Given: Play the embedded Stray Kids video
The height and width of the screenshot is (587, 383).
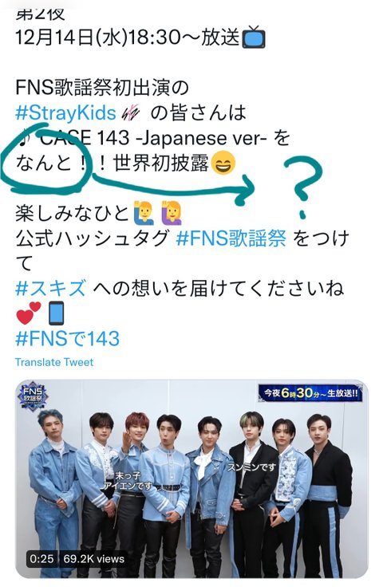Looking at the screenshot, I should 191,479.
